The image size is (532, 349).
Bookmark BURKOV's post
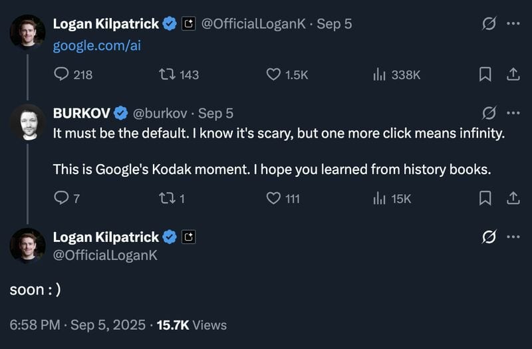[485, 198]
